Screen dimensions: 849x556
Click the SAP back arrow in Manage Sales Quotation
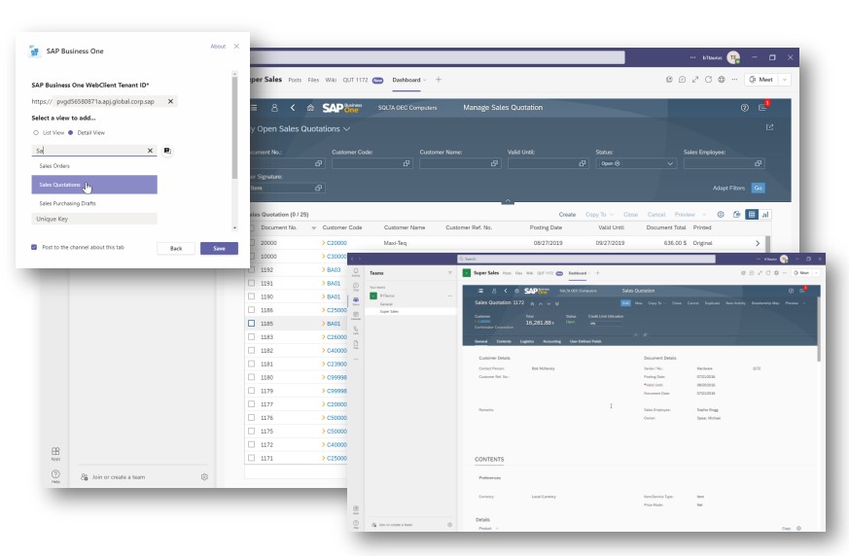[x=293, y=108]
